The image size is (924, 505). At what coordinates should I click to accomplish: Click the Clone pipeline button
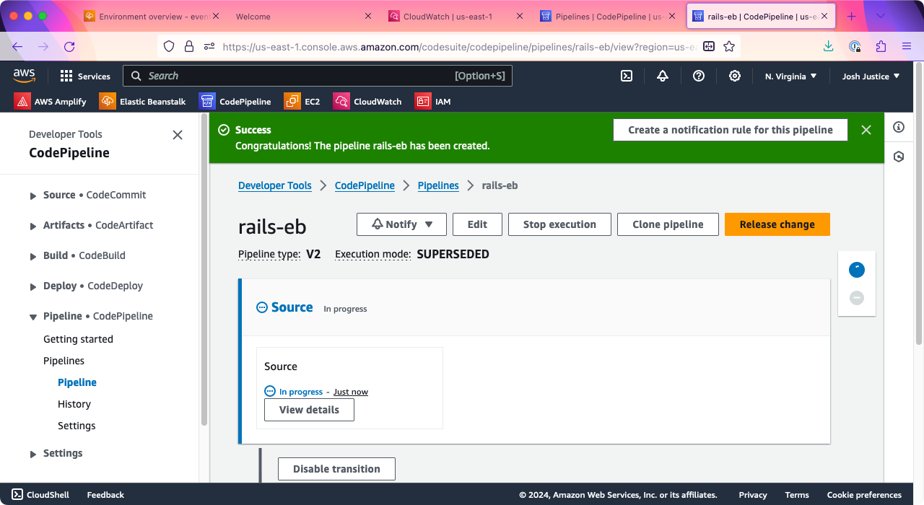668,224
